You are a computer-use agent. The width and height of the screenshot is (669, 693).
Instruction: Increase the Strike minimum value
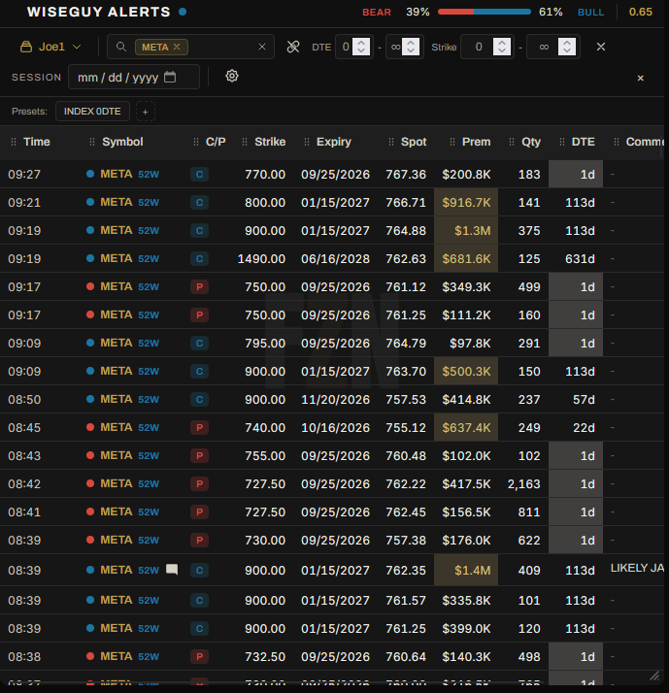click(502, 43)
